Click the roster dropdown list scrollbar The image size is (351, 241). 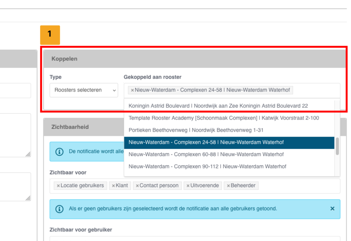(337, 146)
